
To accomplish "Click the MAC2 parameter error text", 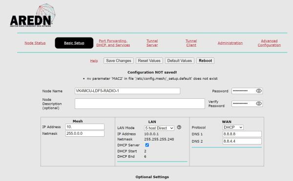I will pos(152,79).
